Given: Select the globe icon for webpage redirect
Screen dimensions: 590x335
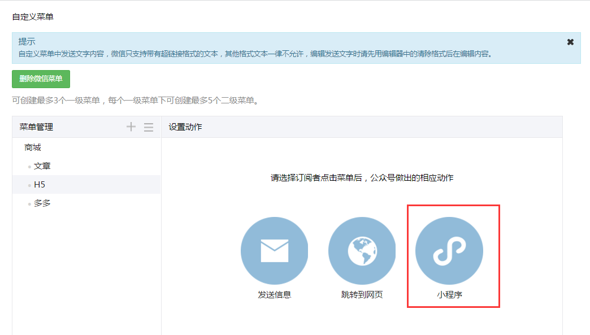Looking at the screenshot, I should point(362,251).
